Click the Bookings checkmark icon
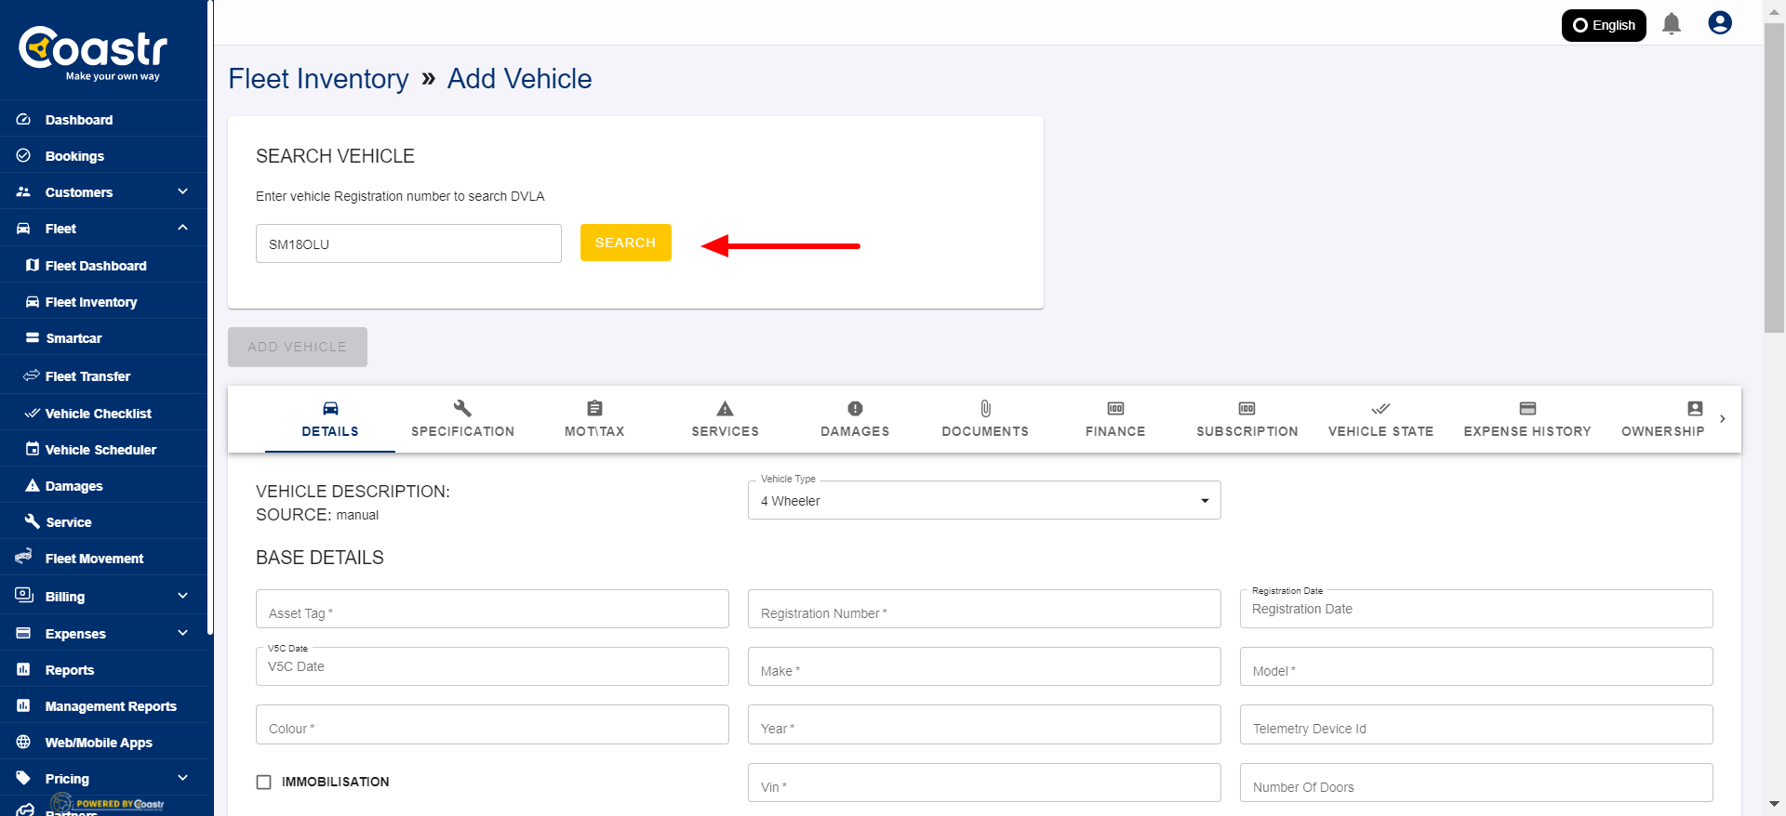The width and height of the screenshot is (1786, 816). (24, 156)
